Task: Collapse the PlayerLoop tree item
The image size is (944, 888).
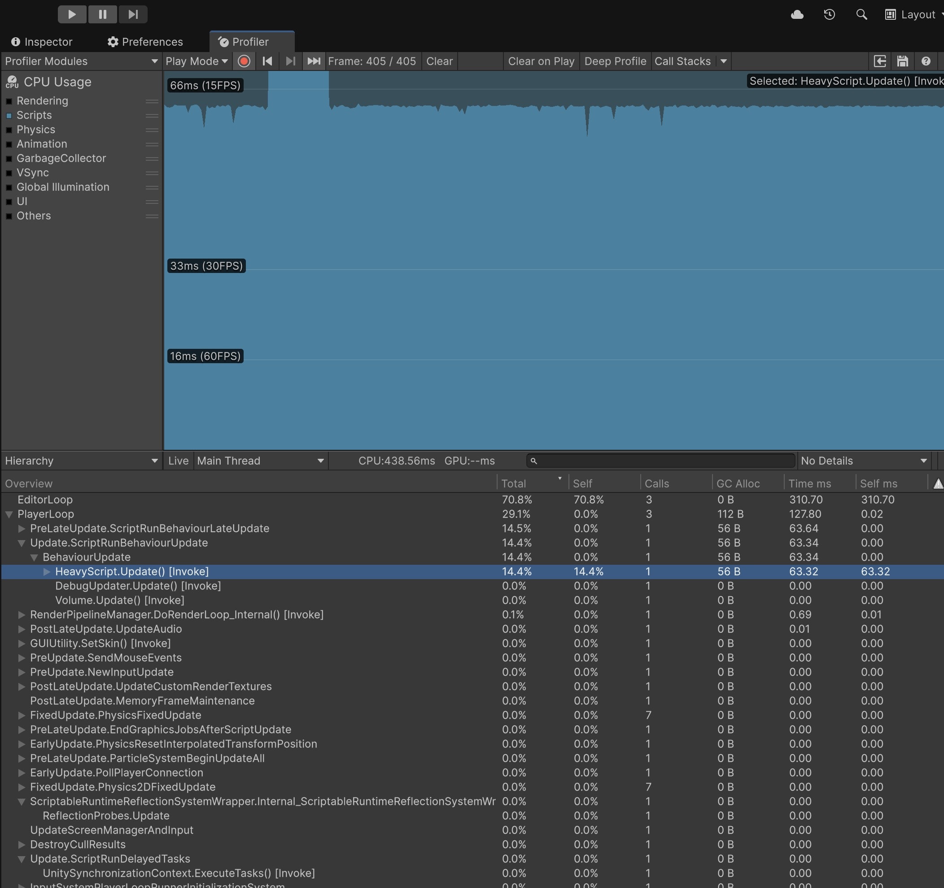Action: coord(9,514)
